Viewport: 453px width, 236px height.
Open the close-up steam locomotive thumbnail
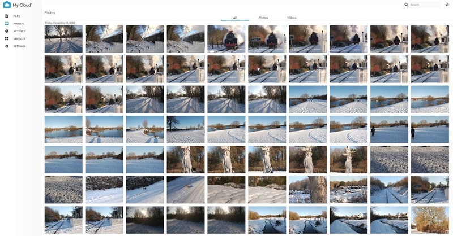(x=226, y=39)
